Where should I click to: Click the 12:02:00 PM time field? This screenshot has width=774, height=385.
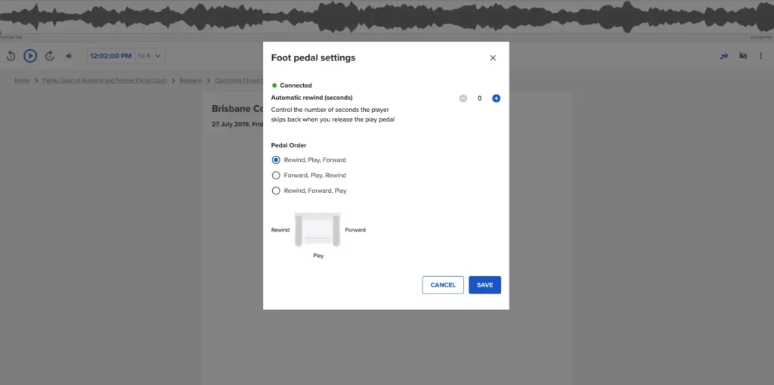110,56
